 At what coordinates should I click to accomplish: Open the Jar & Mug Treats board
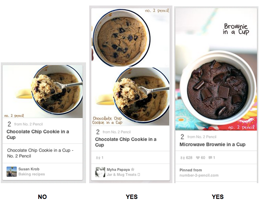(122, 175)
